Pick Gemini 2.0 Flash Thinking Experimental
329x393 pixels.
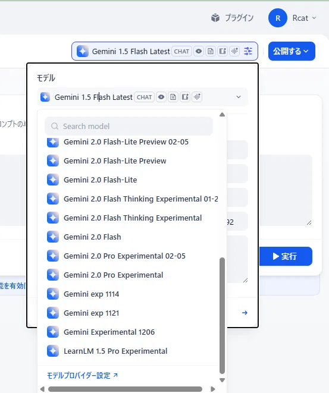(x=132, y=218)
